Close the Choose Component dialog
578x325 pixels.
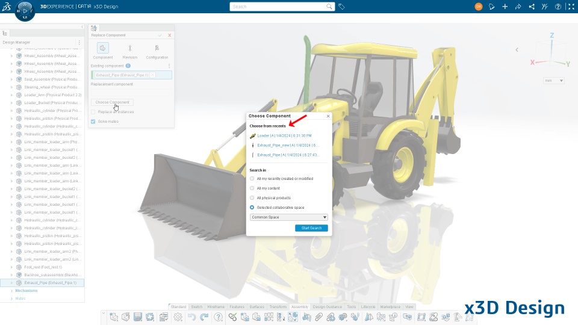[x=328, y=116]
